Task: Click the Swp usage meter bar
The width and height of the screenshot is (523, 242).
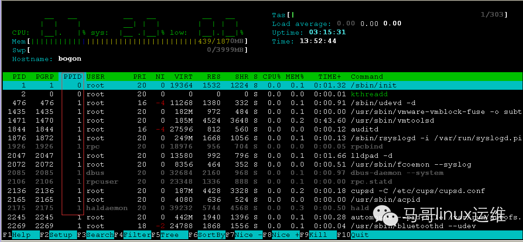Action: (130, 50)
